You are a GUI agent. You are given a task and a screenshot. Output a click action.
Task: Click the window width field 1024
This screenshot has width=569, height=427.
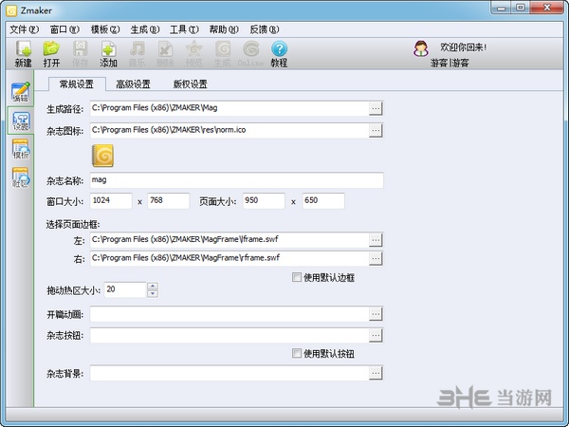[111, 201]
